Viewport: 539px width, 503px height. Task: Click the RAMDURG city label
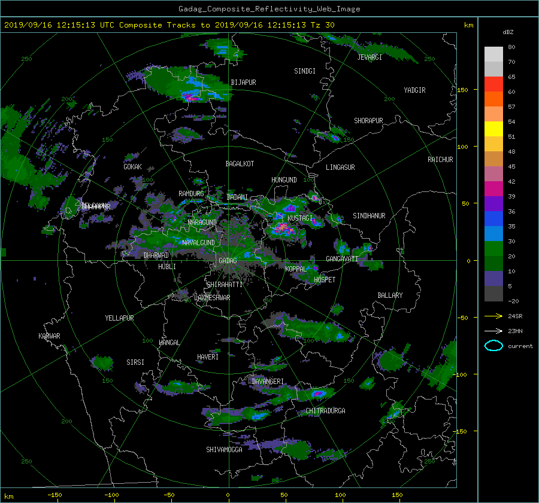[191, 194]
